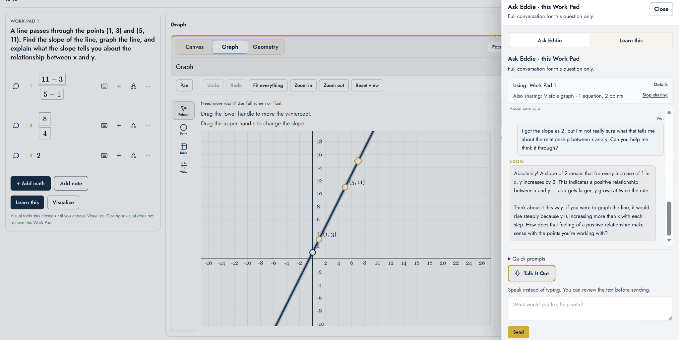Screen dimensions: 679x340
Task: Open the Details link for Work Pad 1
Action: (x=660, y=85)
